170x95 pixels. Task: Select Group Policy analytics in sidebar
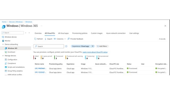pos(15,71)
